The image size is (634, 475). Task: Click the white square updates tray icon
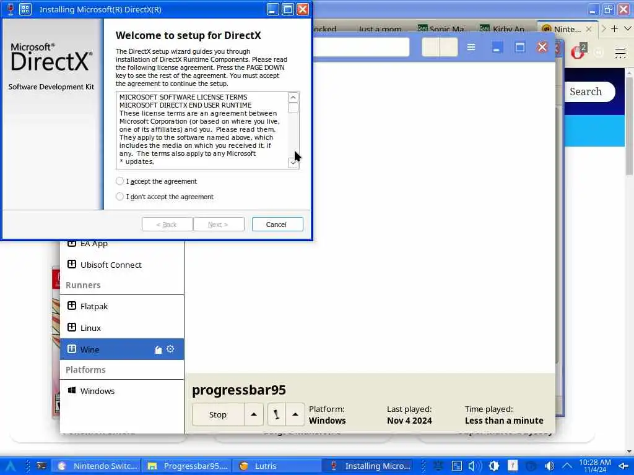point(512,466)
